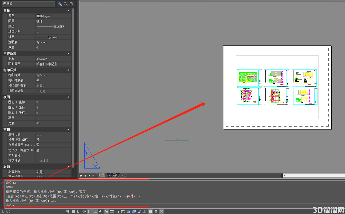Select the 布局1 layout tab
The width and height of the screenshot is (345, 214).
tap(113, 175)
